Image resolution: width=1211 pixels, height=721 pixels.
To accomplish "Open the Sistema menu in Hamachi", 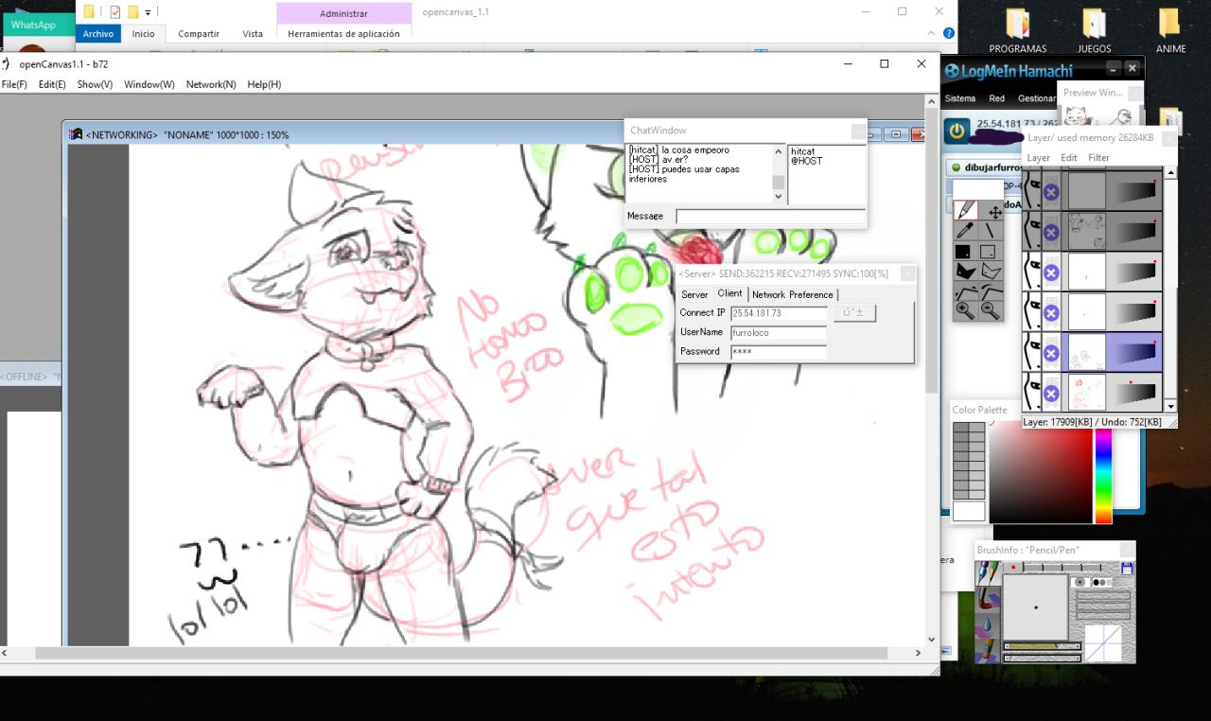I will 959,98.
